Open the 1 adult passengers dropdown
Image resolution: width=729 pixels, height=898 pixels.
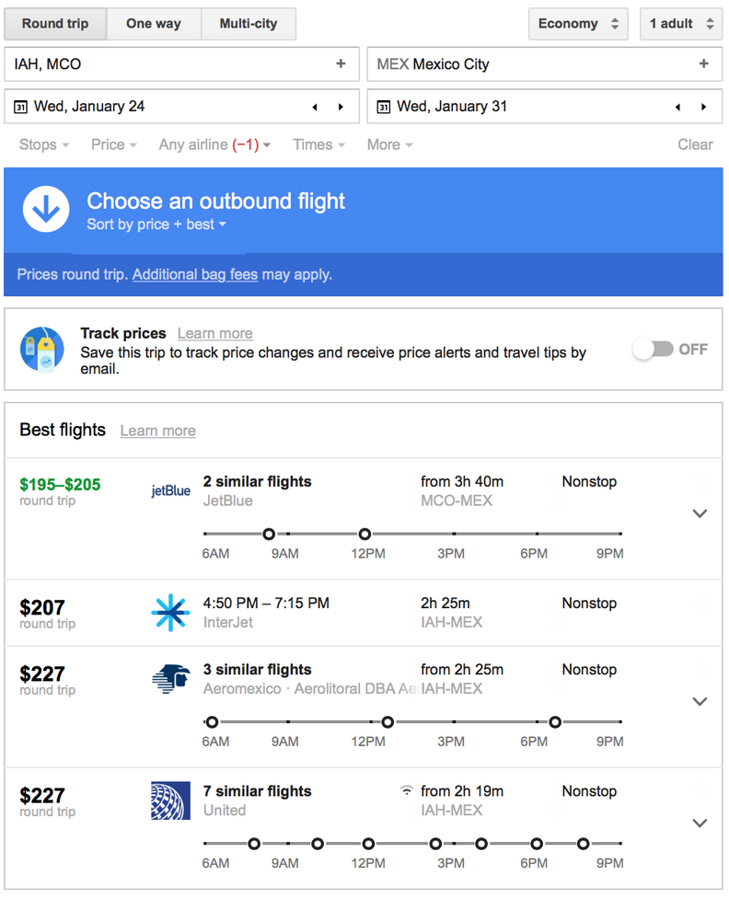coord(681,24)
